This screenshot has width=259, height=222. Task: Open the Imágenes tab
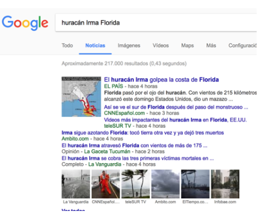point(129,46)
